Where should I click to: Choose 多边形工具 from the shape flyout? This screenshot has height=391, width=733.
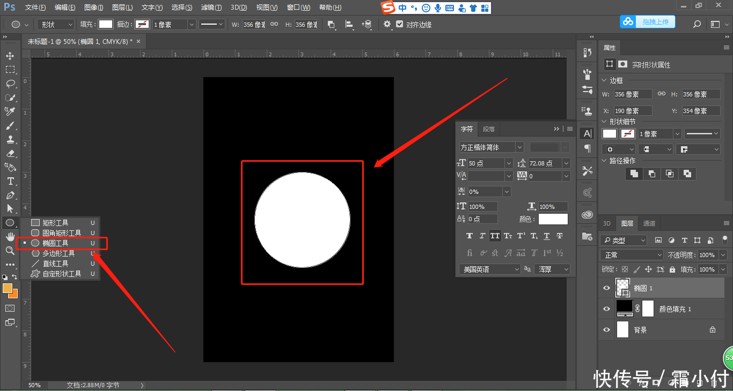click(x=60, y=253)
